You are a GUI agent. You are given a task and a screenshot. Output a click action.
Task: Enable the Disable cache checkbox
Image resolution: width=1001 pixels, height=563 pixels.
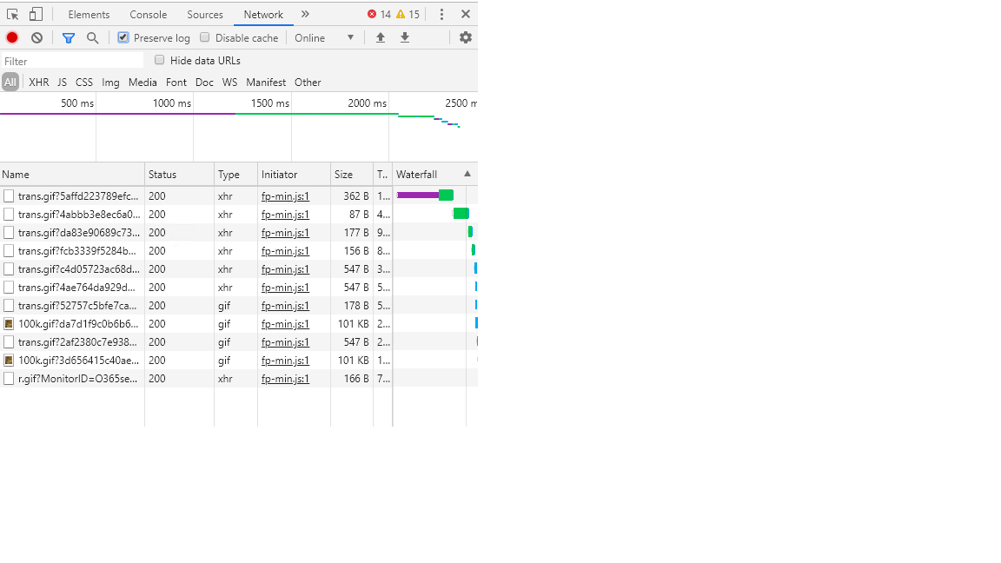click(x=205, y=37)
